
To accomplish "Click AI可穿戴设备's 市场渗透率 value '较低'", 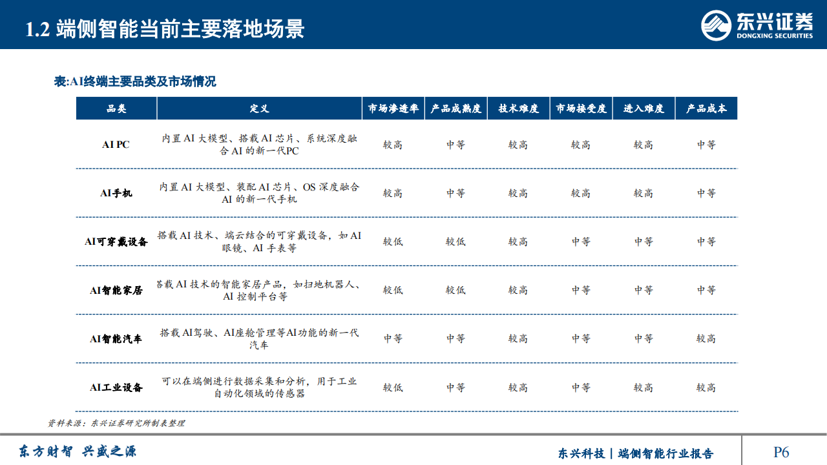I will [393, 242].
